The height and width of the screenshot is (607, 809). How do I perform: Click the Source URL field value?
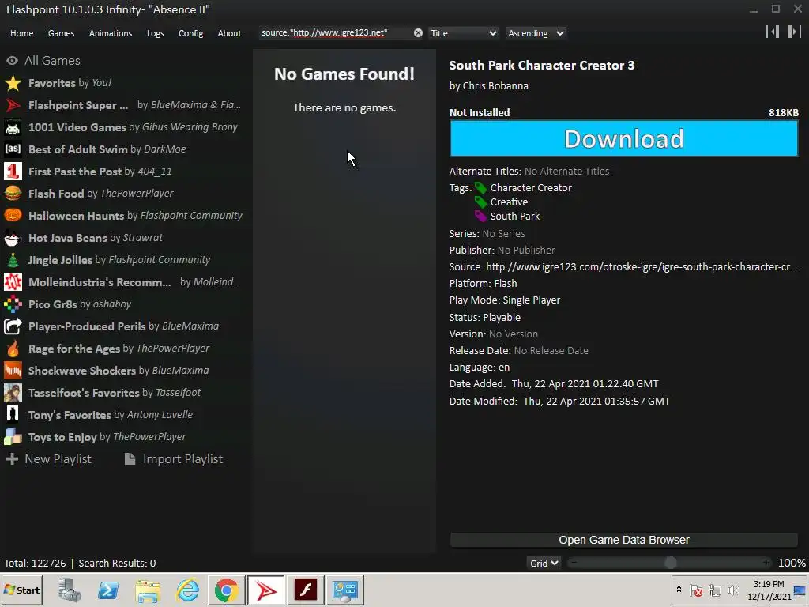642,267
